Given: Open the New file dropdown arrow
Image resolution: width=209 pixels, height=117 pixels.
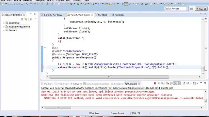Looking at the screenshot, I should 6,4.
